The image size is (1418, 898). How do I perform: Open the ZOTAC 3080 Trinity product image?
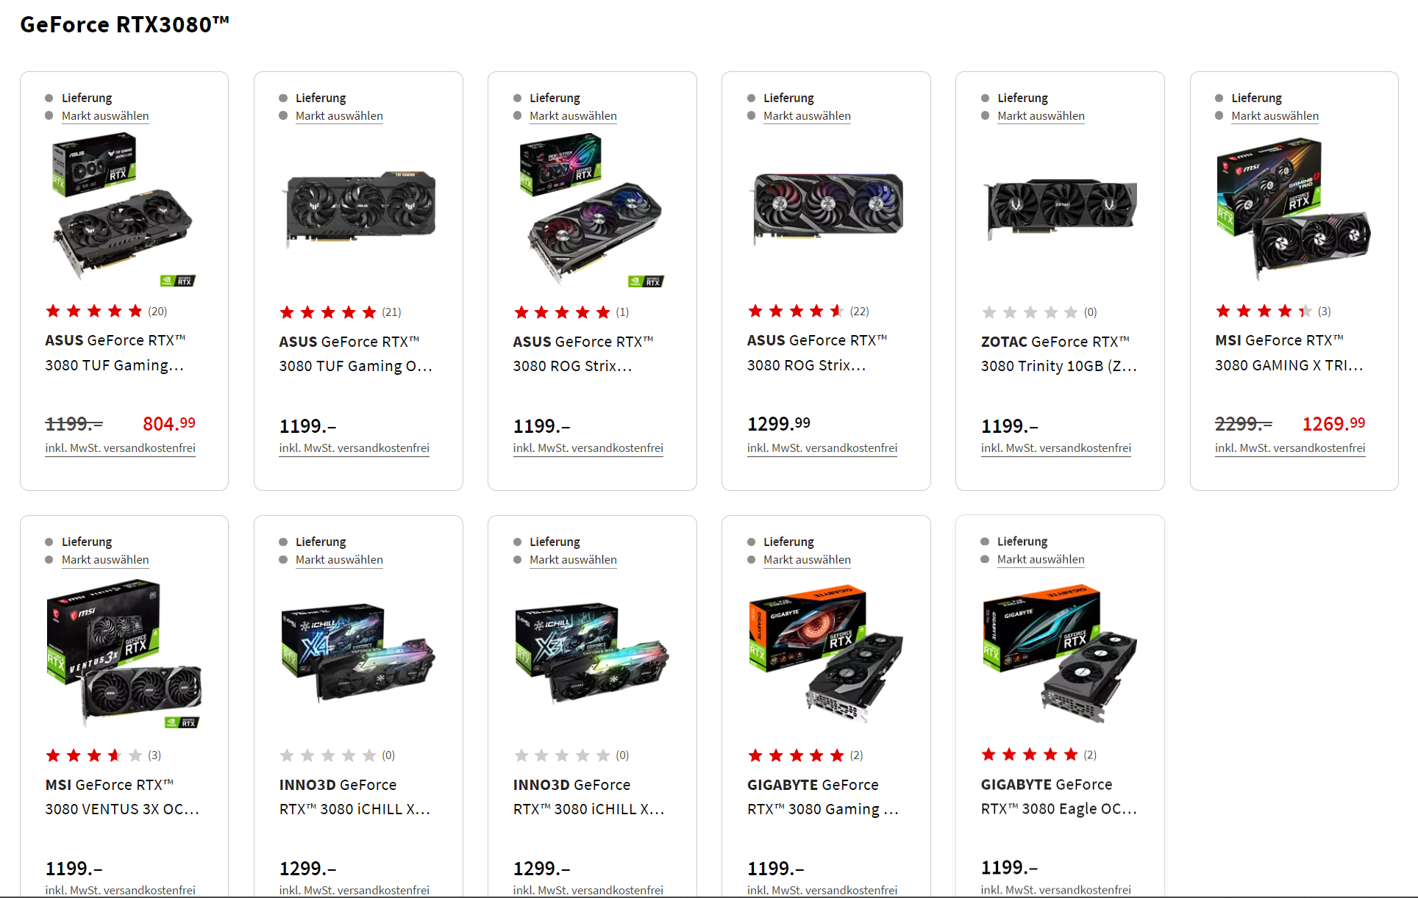pos(1060,209)
